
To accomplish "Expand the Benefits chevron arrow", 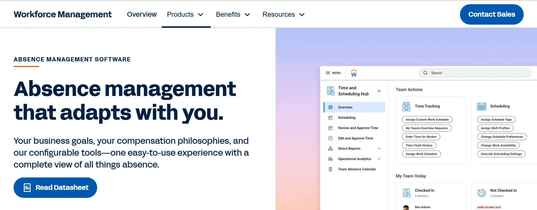I will [247, 15].
